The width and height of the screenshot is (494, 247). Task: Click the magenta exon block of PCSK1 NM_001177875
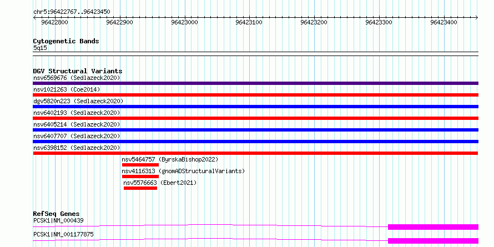pyautogui.click(x=433, y=241)
